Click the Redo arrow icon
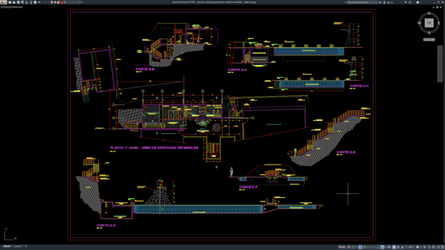This screenshot has width=445, height=250. pyautogui.click(x=46, y=2)
